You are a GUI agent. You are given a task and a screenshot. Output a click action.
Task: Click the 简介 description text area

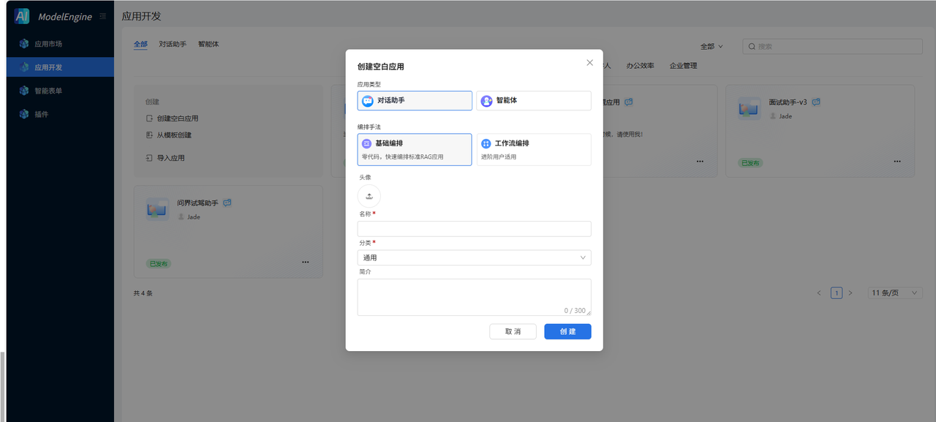click(475, 297)
